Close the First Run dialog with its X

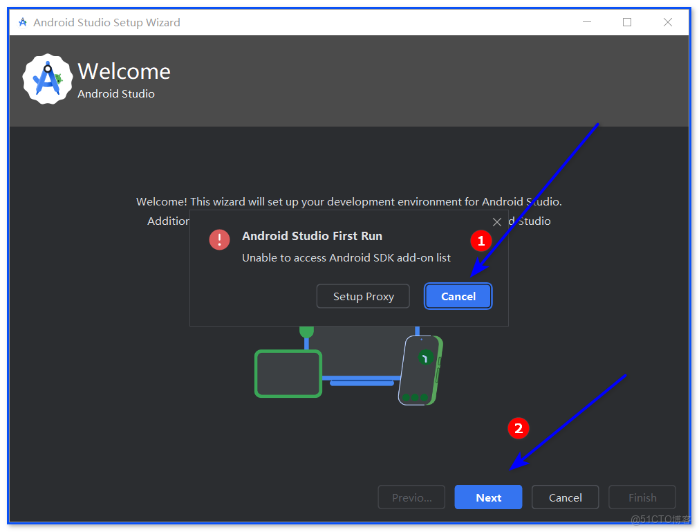pyautogui.click(x=496, y=221)
